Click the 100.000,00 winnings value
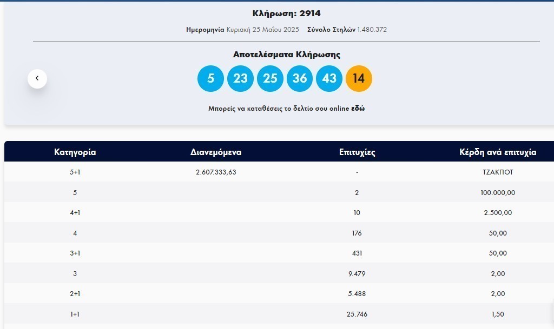 (498, 192)
